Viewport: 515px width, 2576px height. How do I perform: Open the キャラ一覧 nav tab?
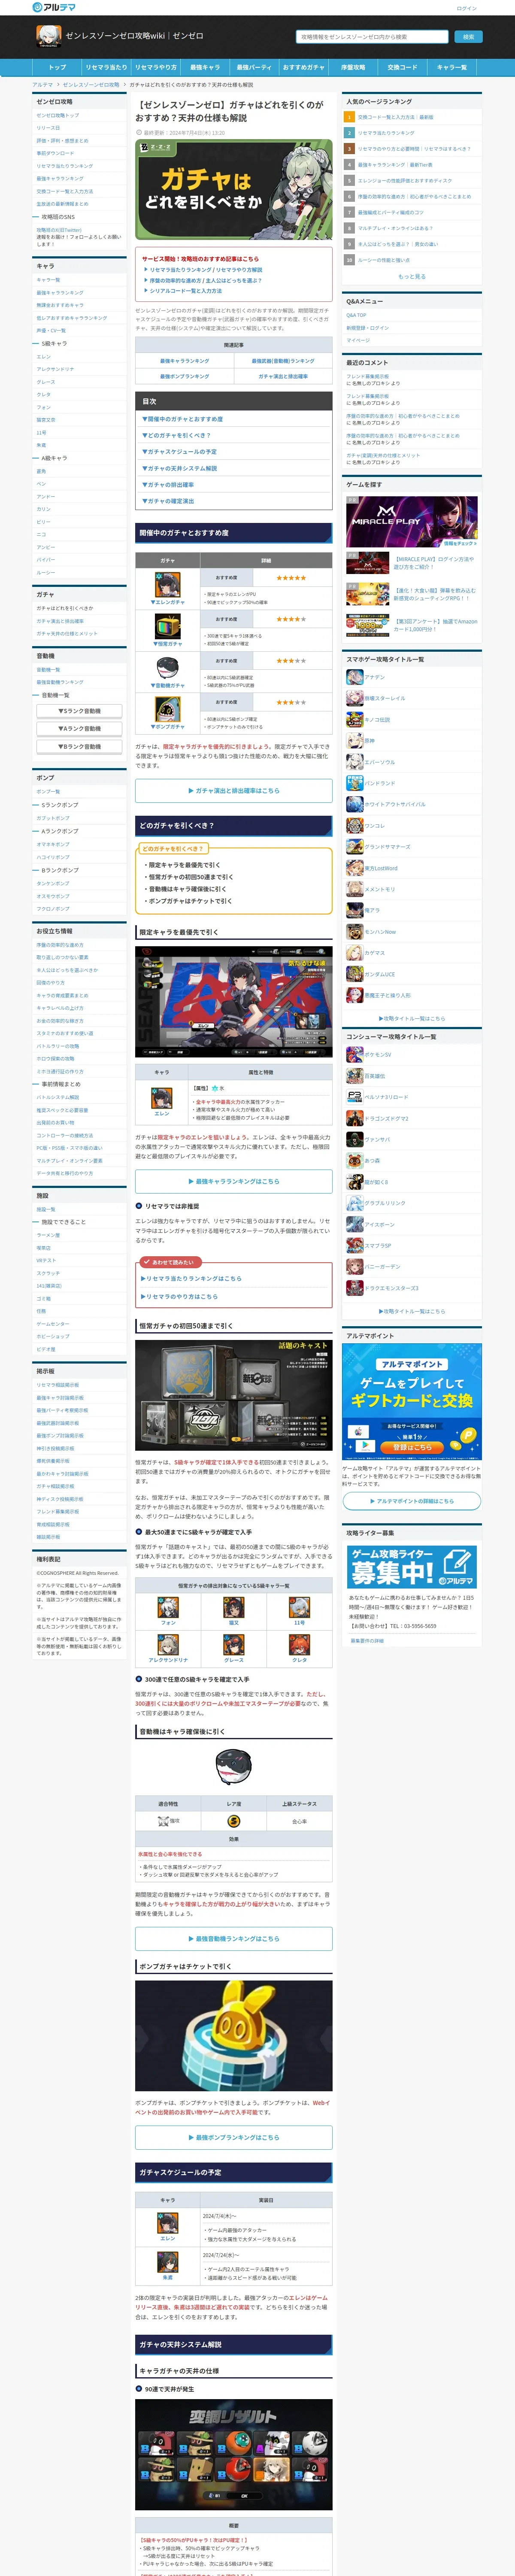[452, 67]
